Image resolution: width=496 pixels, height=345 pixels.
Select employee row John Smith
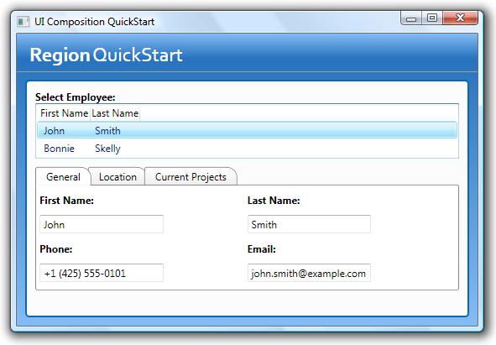click(x=247, y=130)
